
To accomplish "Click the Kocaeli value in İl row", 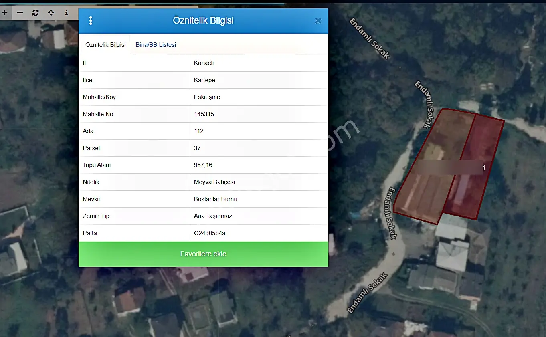I will tap(204, 63).
